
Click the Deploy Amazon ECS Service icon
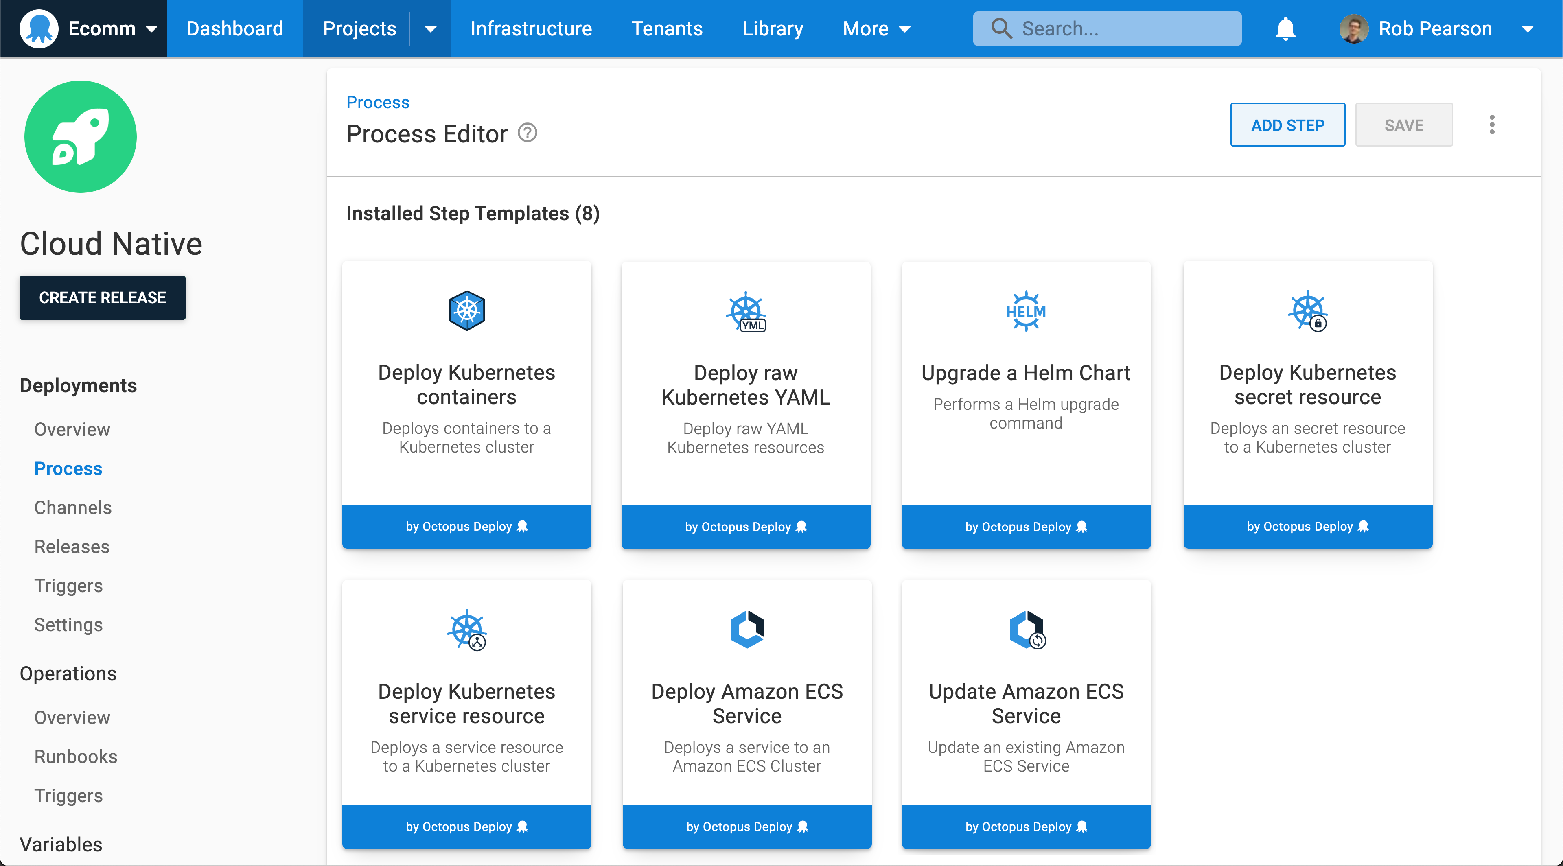pyautogui.click(x=746, y=629)
